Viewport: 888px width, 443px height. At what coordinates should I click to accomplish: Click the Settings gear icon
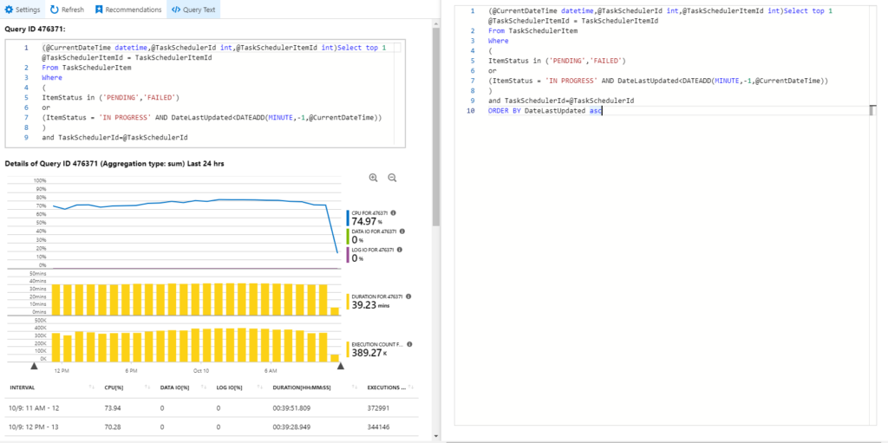point(9,10)
